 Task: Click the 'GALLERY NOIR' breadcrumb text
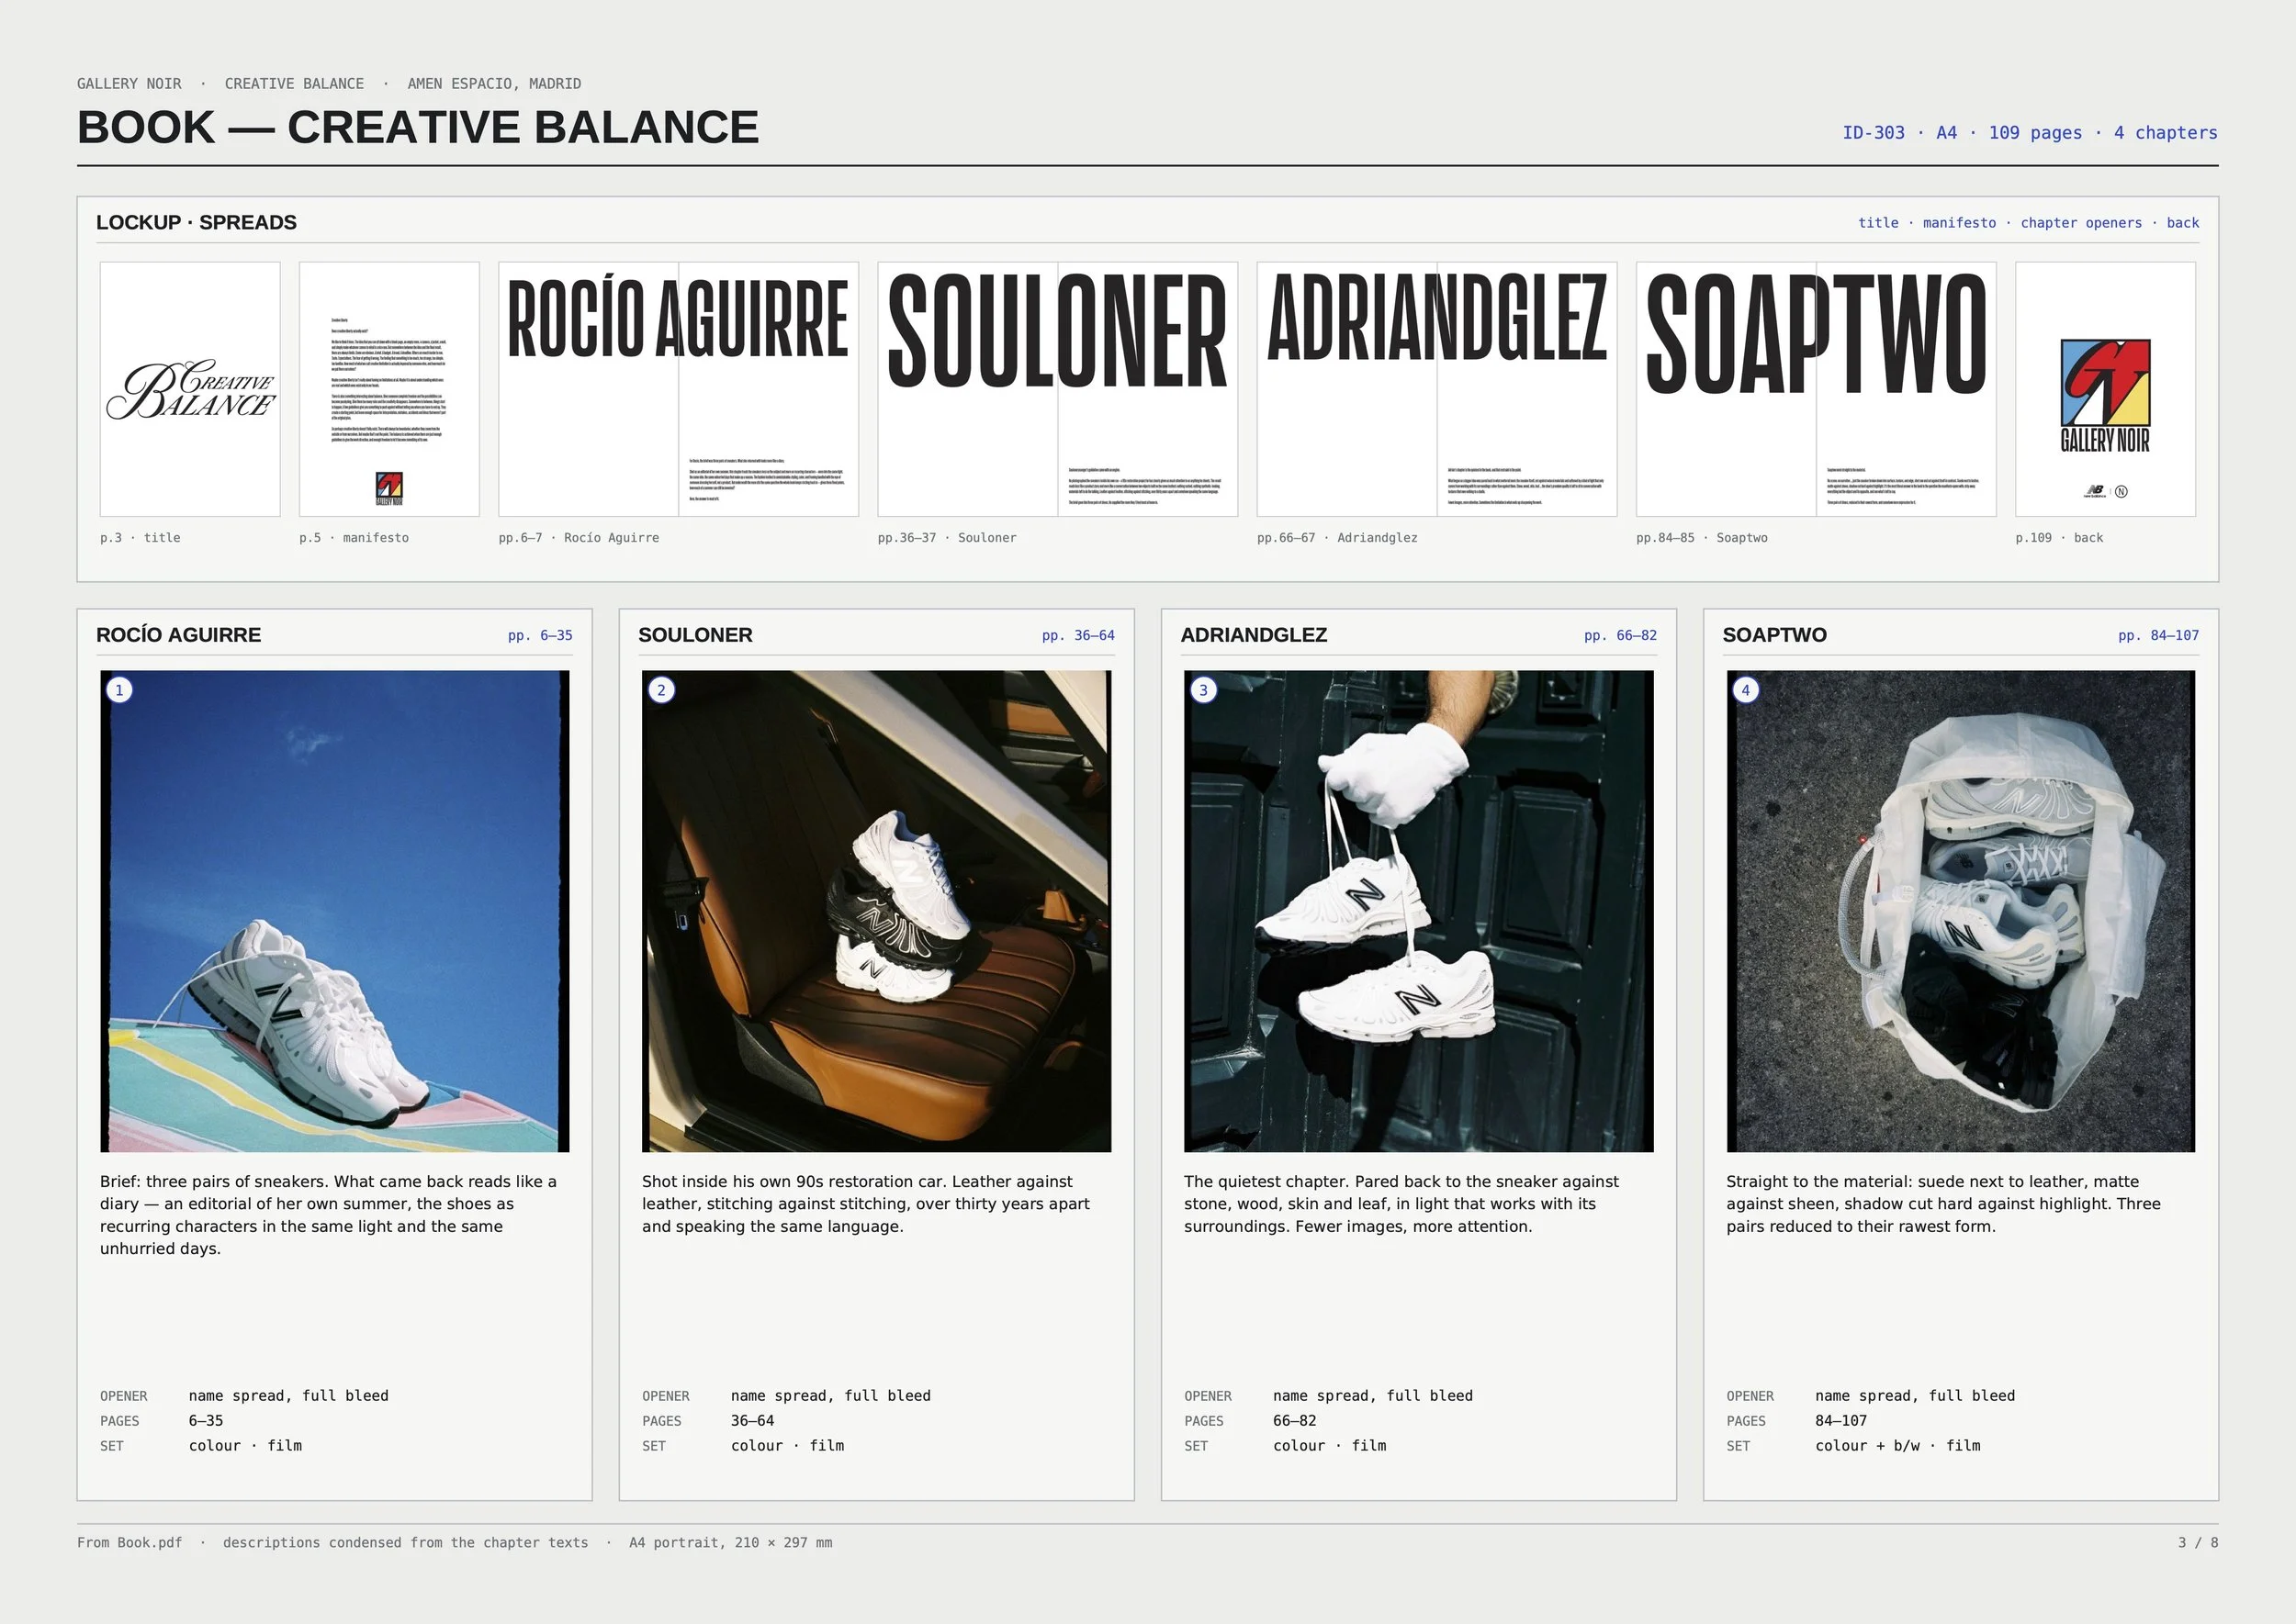tap(129, 84)
